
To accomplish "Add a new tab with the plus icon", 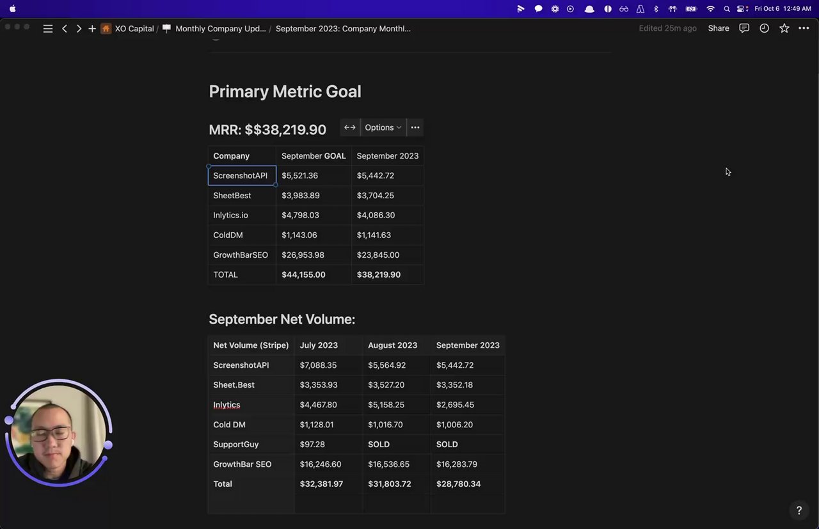I will pos(92,29).
